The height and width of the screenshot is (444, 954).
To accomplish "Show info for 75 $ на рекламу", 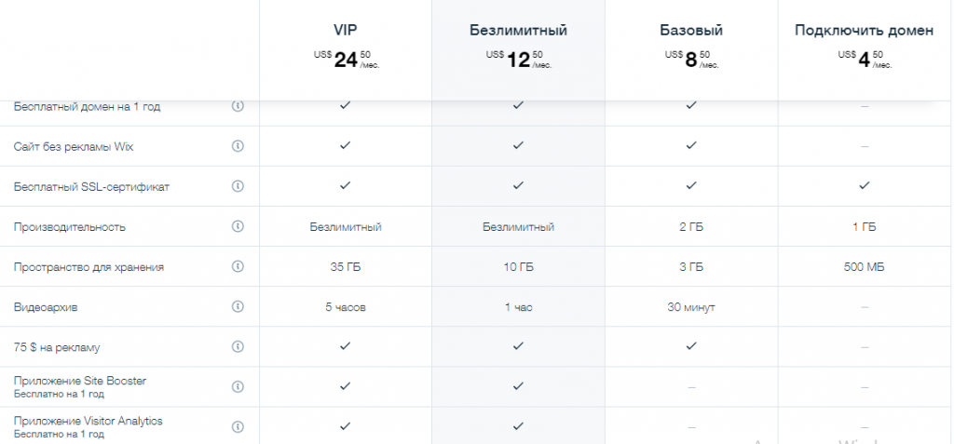I will click(238, 346).
